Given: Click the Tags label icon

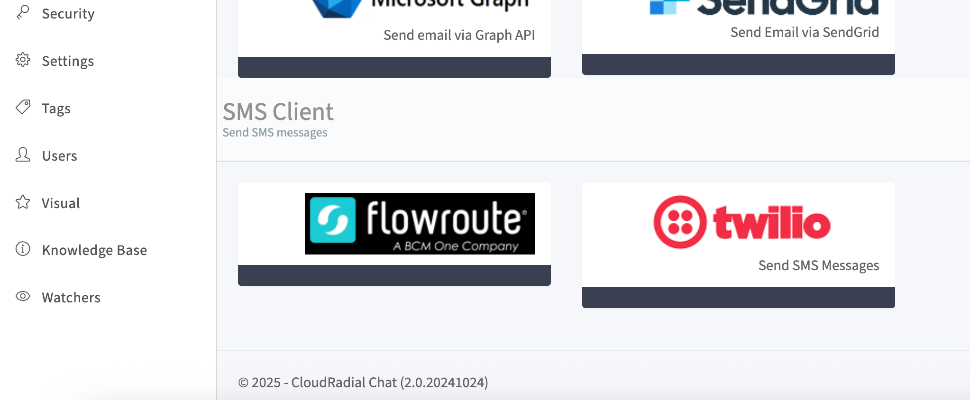Looking at the screenshot, I should click(23, 107).
